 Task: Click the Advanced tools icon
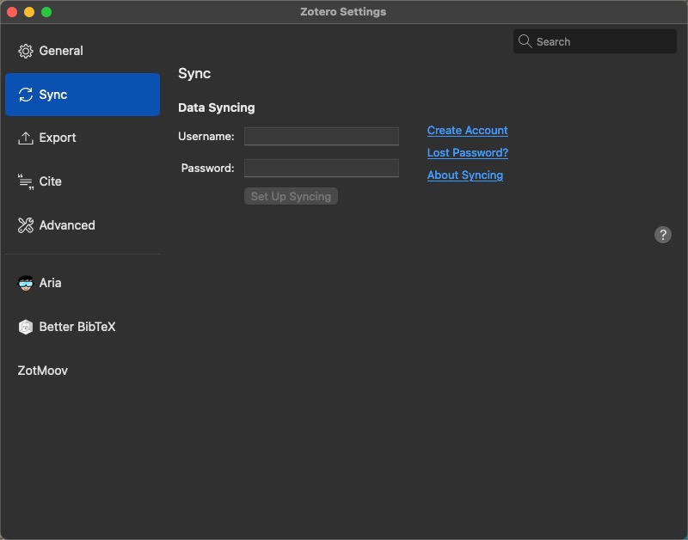(26, 225)
